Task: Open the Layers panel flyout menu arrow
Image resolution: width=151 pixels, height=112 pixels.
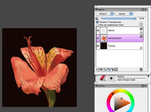Action: (x=146, y=9)
